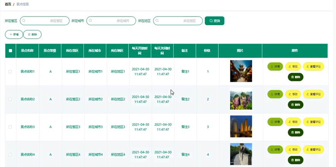Image resolution: width=336 pixels, height=167 pixels.
Task: Click the 景点等级 column header
Action: coord(50,51)
